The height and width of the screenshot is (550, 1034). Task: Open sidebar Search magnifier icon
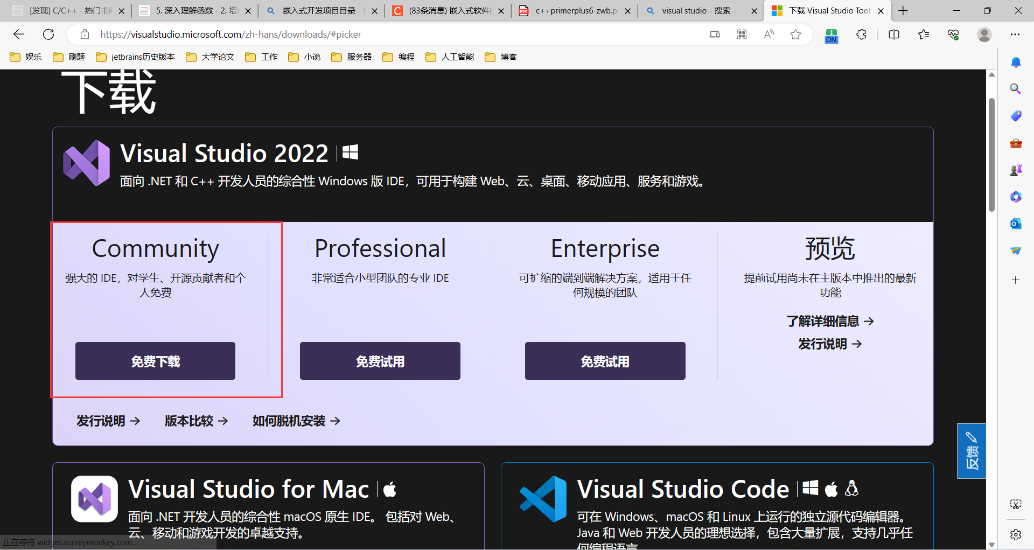point(1016,89)
